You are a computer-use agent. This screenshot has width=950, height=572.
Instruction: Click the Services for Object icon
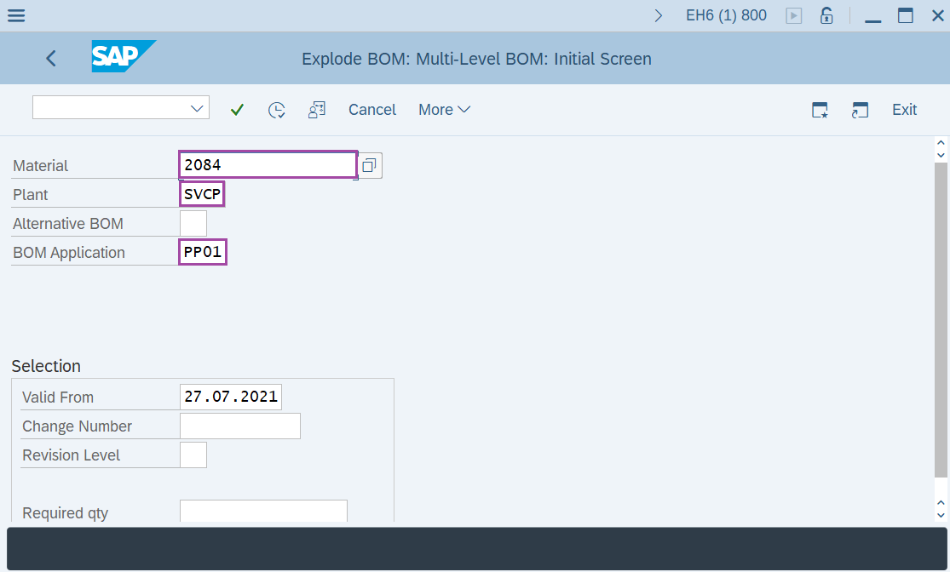[x=316, y=109]
